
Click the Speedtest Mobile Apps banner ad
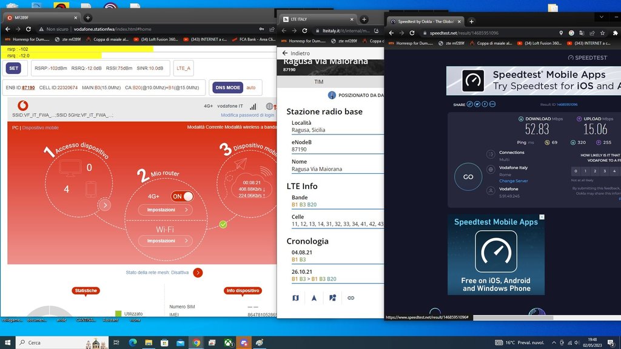pos(534,81)
